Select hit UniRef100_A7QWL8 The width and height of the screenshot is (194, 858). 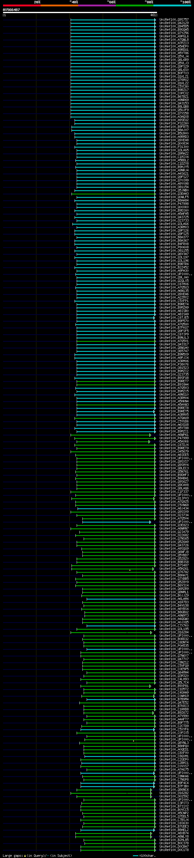[x=174, y=40]
